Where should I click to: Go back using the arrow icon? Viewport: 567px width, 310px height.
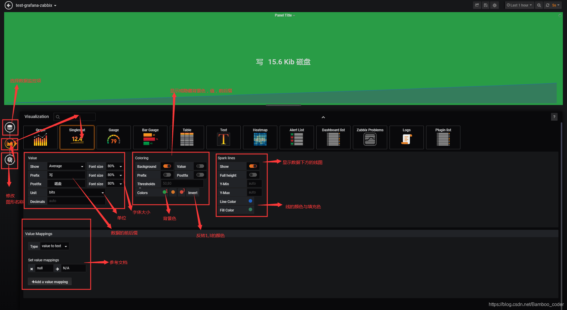pos(9,5)
